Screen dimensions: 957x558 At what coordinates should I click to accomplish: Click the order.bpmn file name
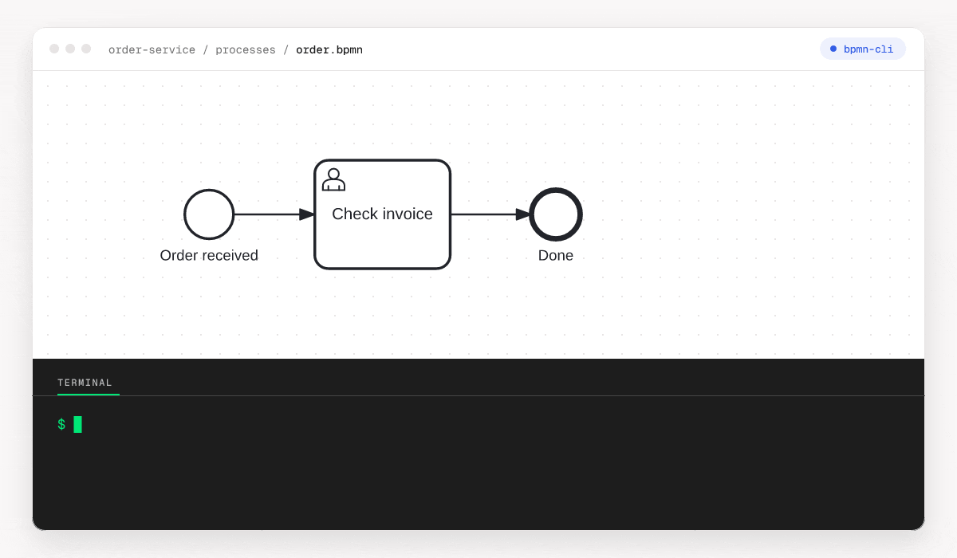[x=329, y=49]
